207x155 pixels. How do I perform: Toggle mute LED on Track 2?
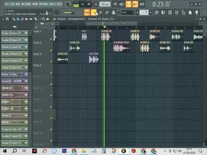[x=51, y=50]
